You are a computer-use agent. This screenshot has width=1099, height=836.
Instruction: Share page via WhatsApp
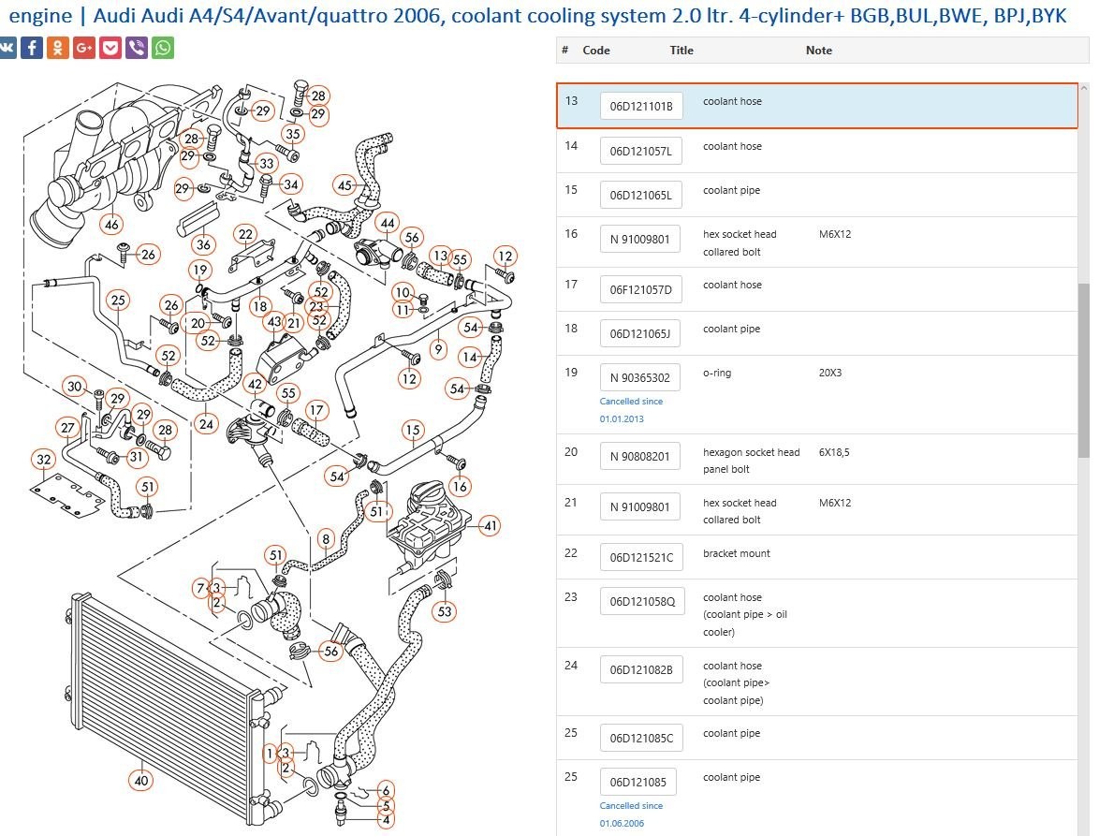(163, 48)
